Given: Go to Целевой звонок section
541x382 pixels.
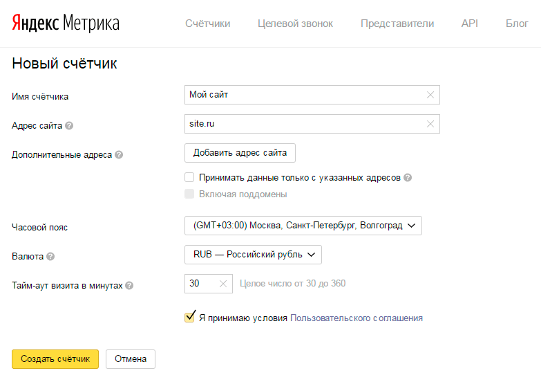Looking at the screenshot, I should coord(295,24).
